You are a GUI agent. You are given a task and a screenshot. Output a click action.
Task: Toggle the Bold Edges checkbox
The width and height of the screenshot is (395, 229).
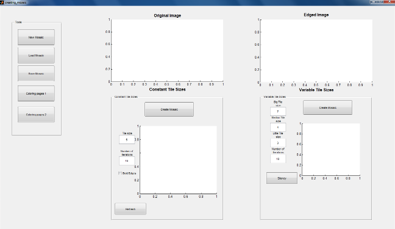click(120, 173)
